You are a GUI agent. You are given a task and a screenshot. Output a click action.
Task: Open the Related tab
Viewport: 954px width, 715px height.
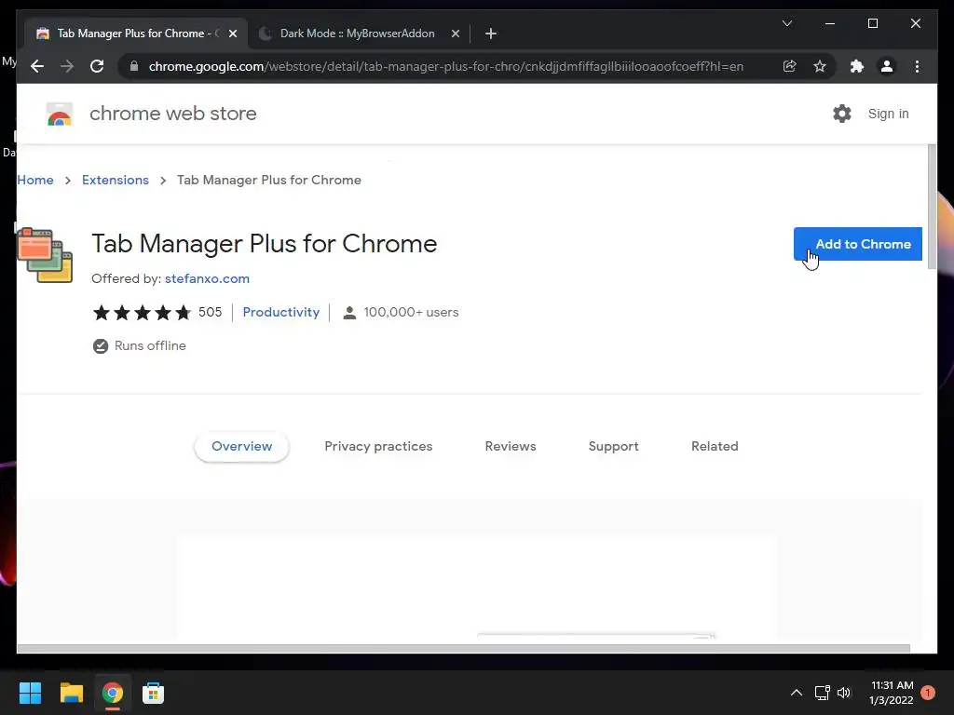tap(715, 446)
